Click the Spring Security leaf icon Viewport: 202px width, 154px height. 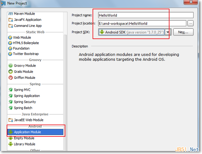[x=11, y=102]
